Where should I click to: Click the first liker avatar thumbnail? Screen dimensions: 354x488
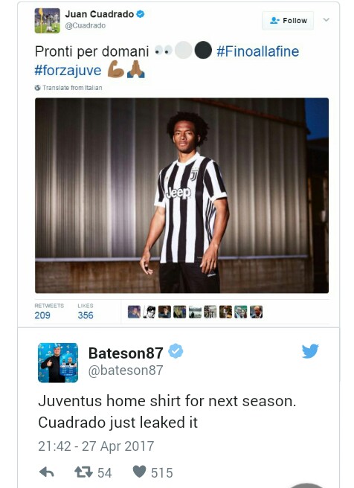tap(134, 312)
